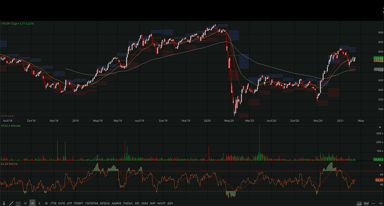Open the indicators bar-chart icon
384x206 pixels.
[x=366, y=203]
